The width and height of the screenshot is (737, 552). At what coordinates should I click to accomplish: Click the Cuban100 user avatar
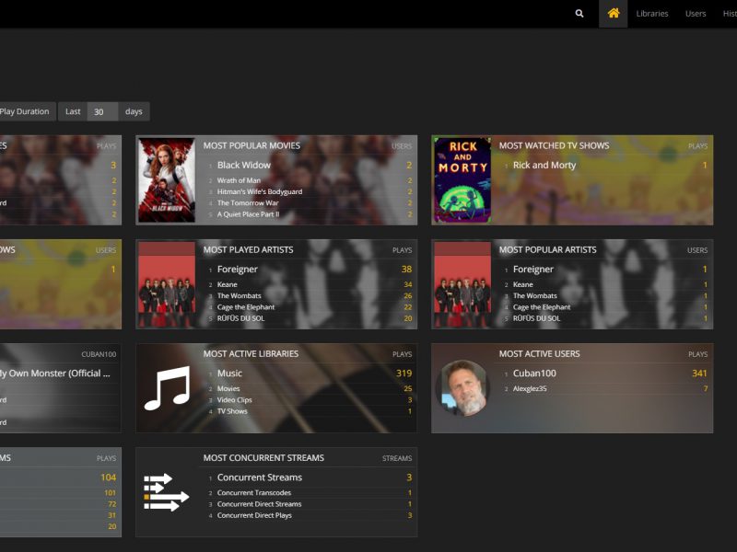(462, 387)
